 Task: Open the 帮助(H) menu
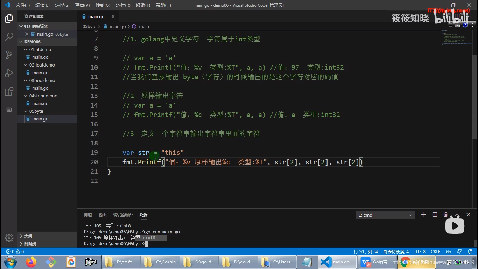point(163,5)
